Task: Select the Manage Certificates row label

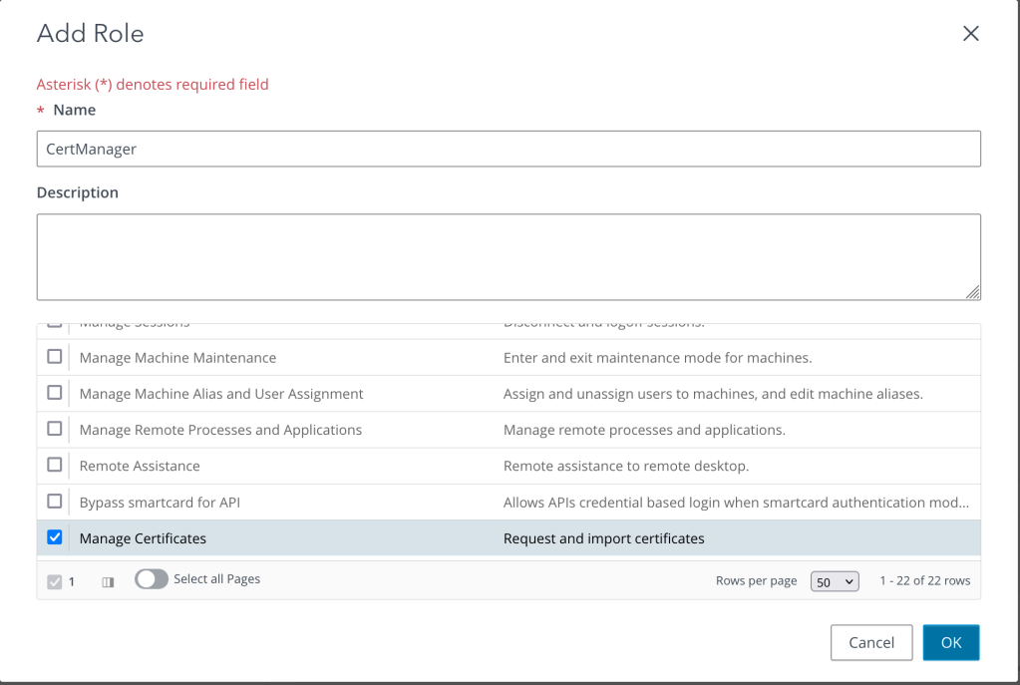Action: tap(143, 538)
